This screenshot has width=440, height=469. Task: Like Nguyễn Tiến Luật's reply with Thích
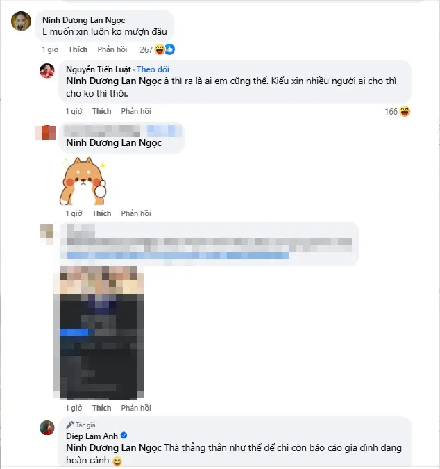(101, 111)
